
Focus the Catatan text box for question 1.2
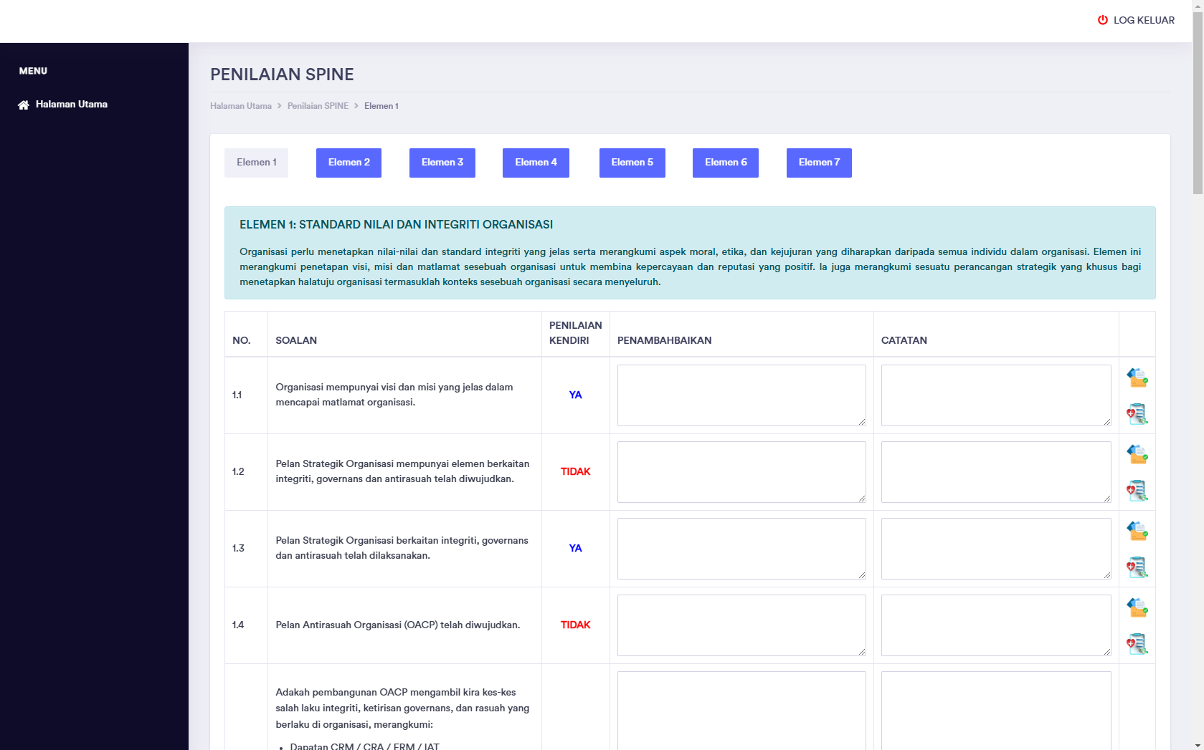coord(995,472)
